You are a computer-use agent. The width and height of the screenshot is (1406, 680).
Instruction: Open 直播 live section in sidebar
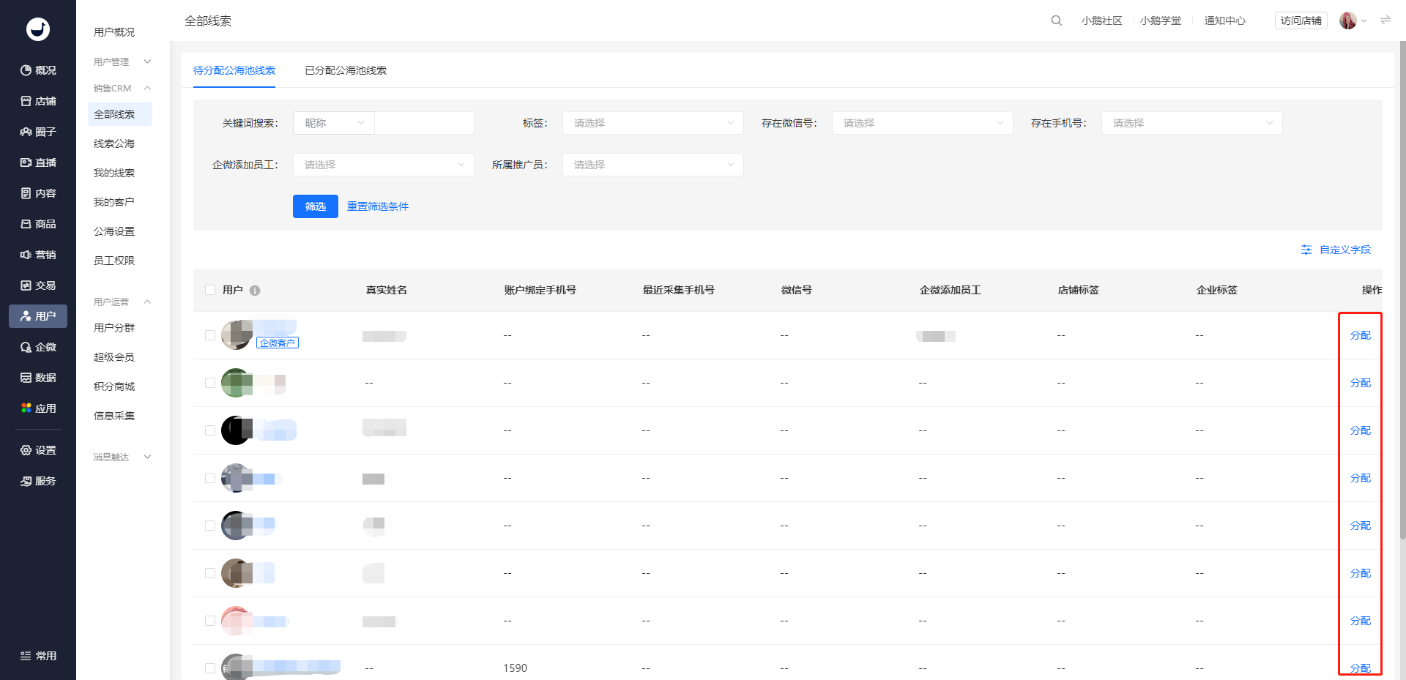coord(38,162)
